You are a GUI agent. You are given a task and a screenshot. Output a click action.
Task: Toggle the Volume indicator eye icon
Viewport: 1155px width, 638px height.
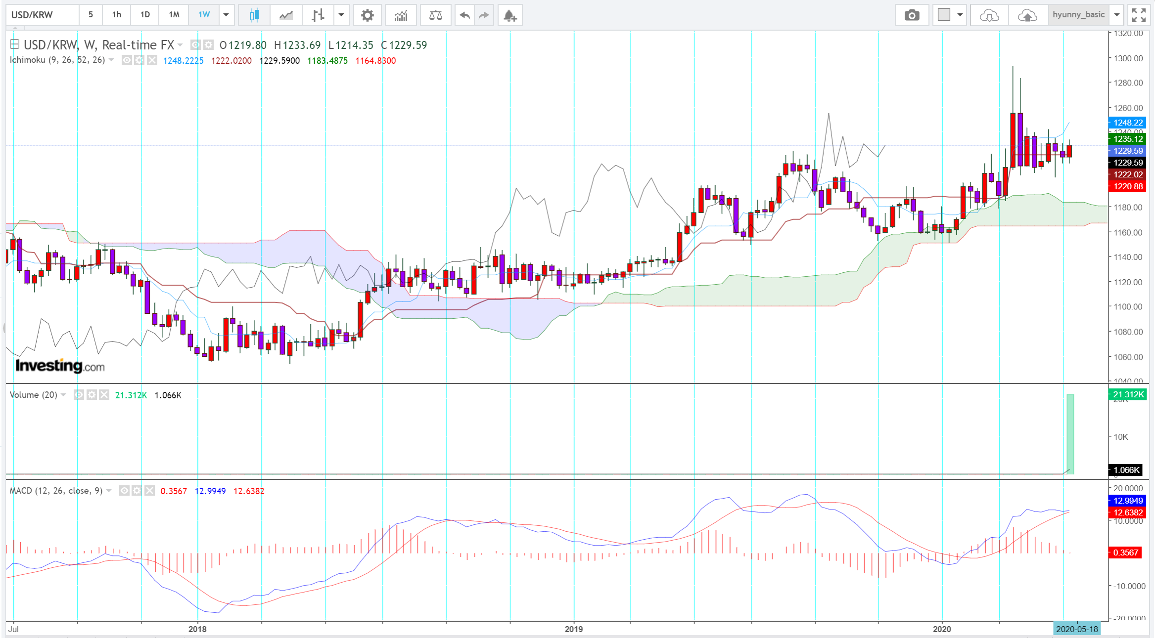[x=79, y=395]
